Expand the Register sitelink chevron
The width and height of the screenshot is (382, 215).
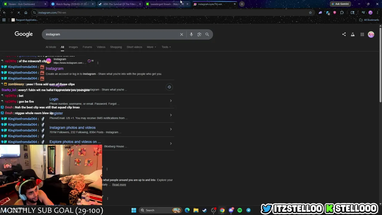pos(171,115)
